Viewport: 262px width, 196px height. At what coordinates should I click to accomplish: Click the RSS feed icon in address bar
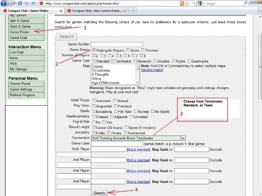point(182,3)
